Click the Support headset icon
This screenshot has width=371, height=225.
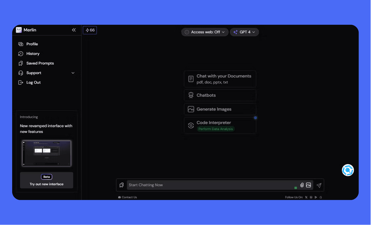(21, 73)
